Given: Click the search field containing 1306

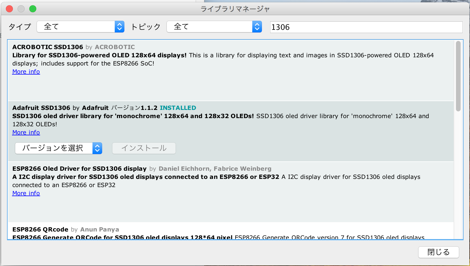Looking at the screenshot, I should [366, 27].
